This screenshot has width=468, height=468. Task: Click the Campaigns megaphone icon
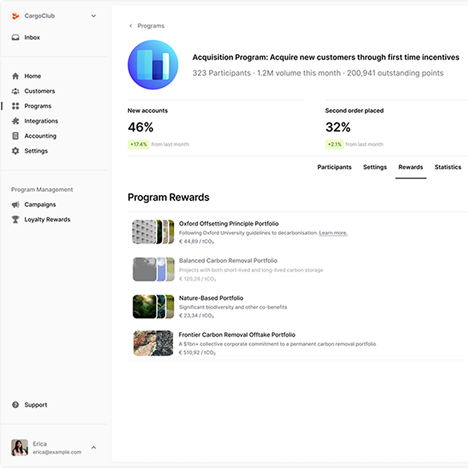[x=15, y=205]
